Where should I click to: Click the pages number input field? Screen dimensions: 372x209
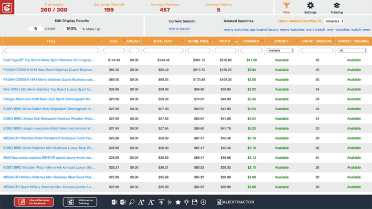[x=35, y=29]
